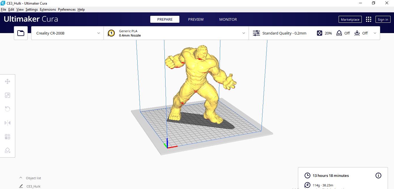
Task: Expand the print settings chevron
Action: (375, 33)
